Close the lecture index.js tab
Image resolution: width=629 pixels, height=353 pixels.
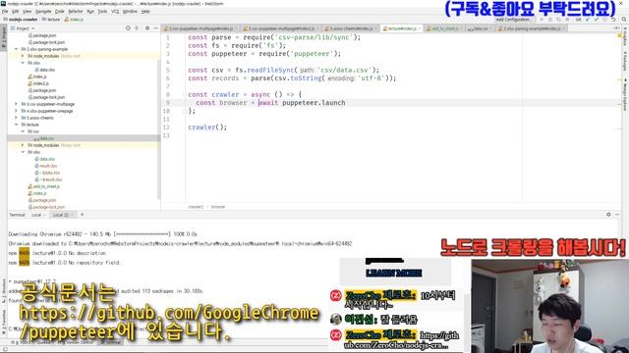420,28
